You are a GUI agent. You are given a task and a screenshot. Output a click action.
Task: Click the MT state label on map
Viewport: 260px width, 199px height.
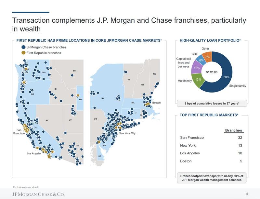click(74, 71)
